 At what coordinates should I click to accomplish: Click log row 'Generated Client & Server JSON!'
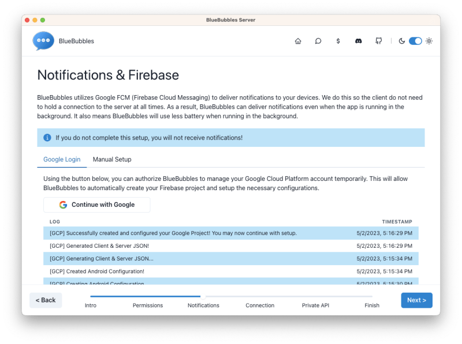click(x=230, y=246)
